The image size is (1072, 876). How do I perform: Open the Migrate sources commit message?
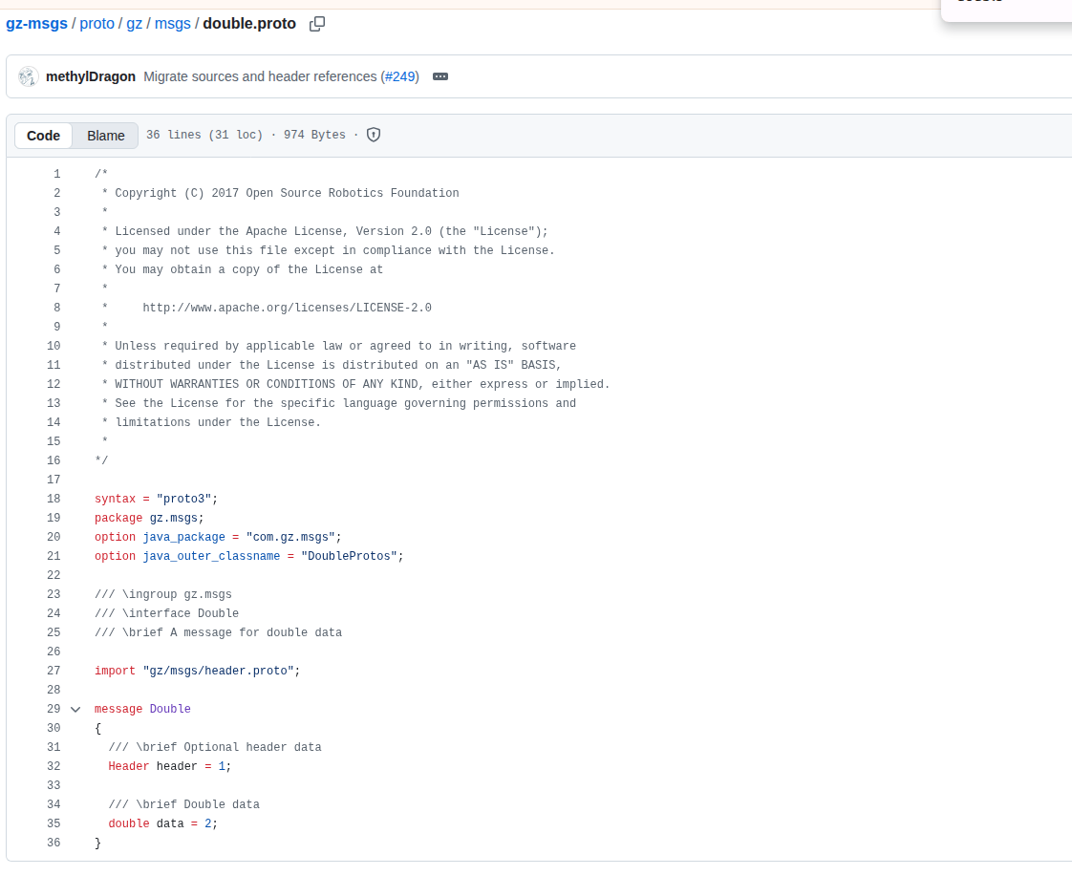(260, 76)
